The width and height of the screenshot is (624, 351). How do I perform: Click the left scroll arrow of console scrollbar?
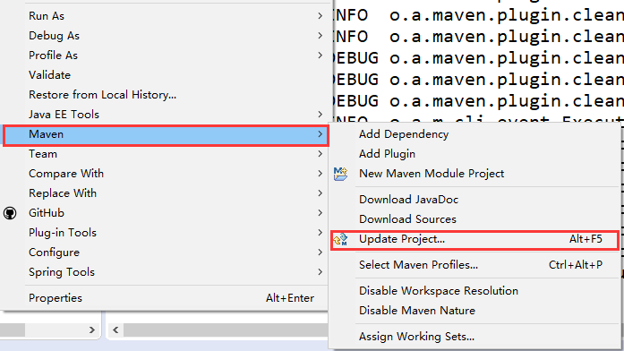click(x=115, y=330)
